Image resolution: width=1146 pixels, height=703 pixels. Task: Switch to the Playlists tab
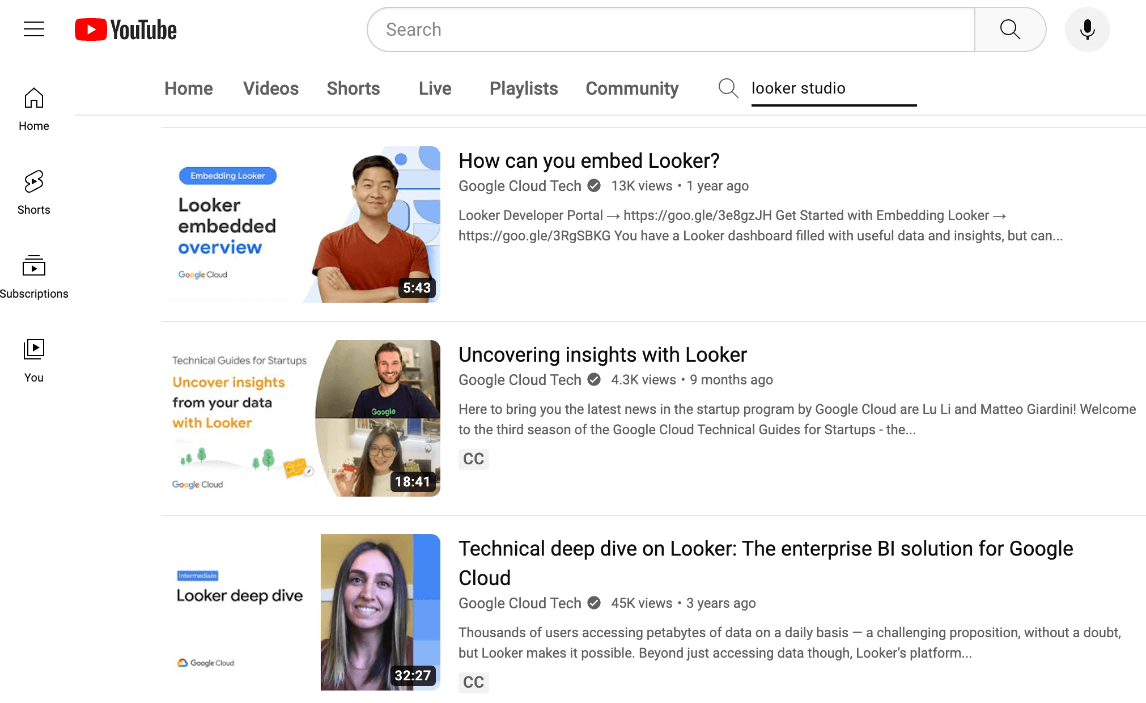(x=524, y=88)
